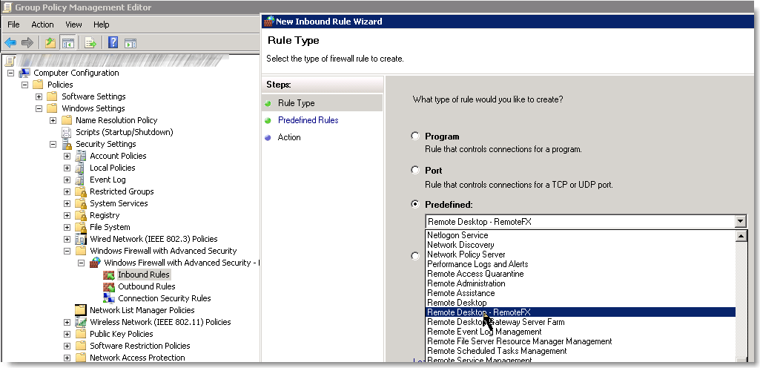Select the Predefined radio button

(415, 204)
